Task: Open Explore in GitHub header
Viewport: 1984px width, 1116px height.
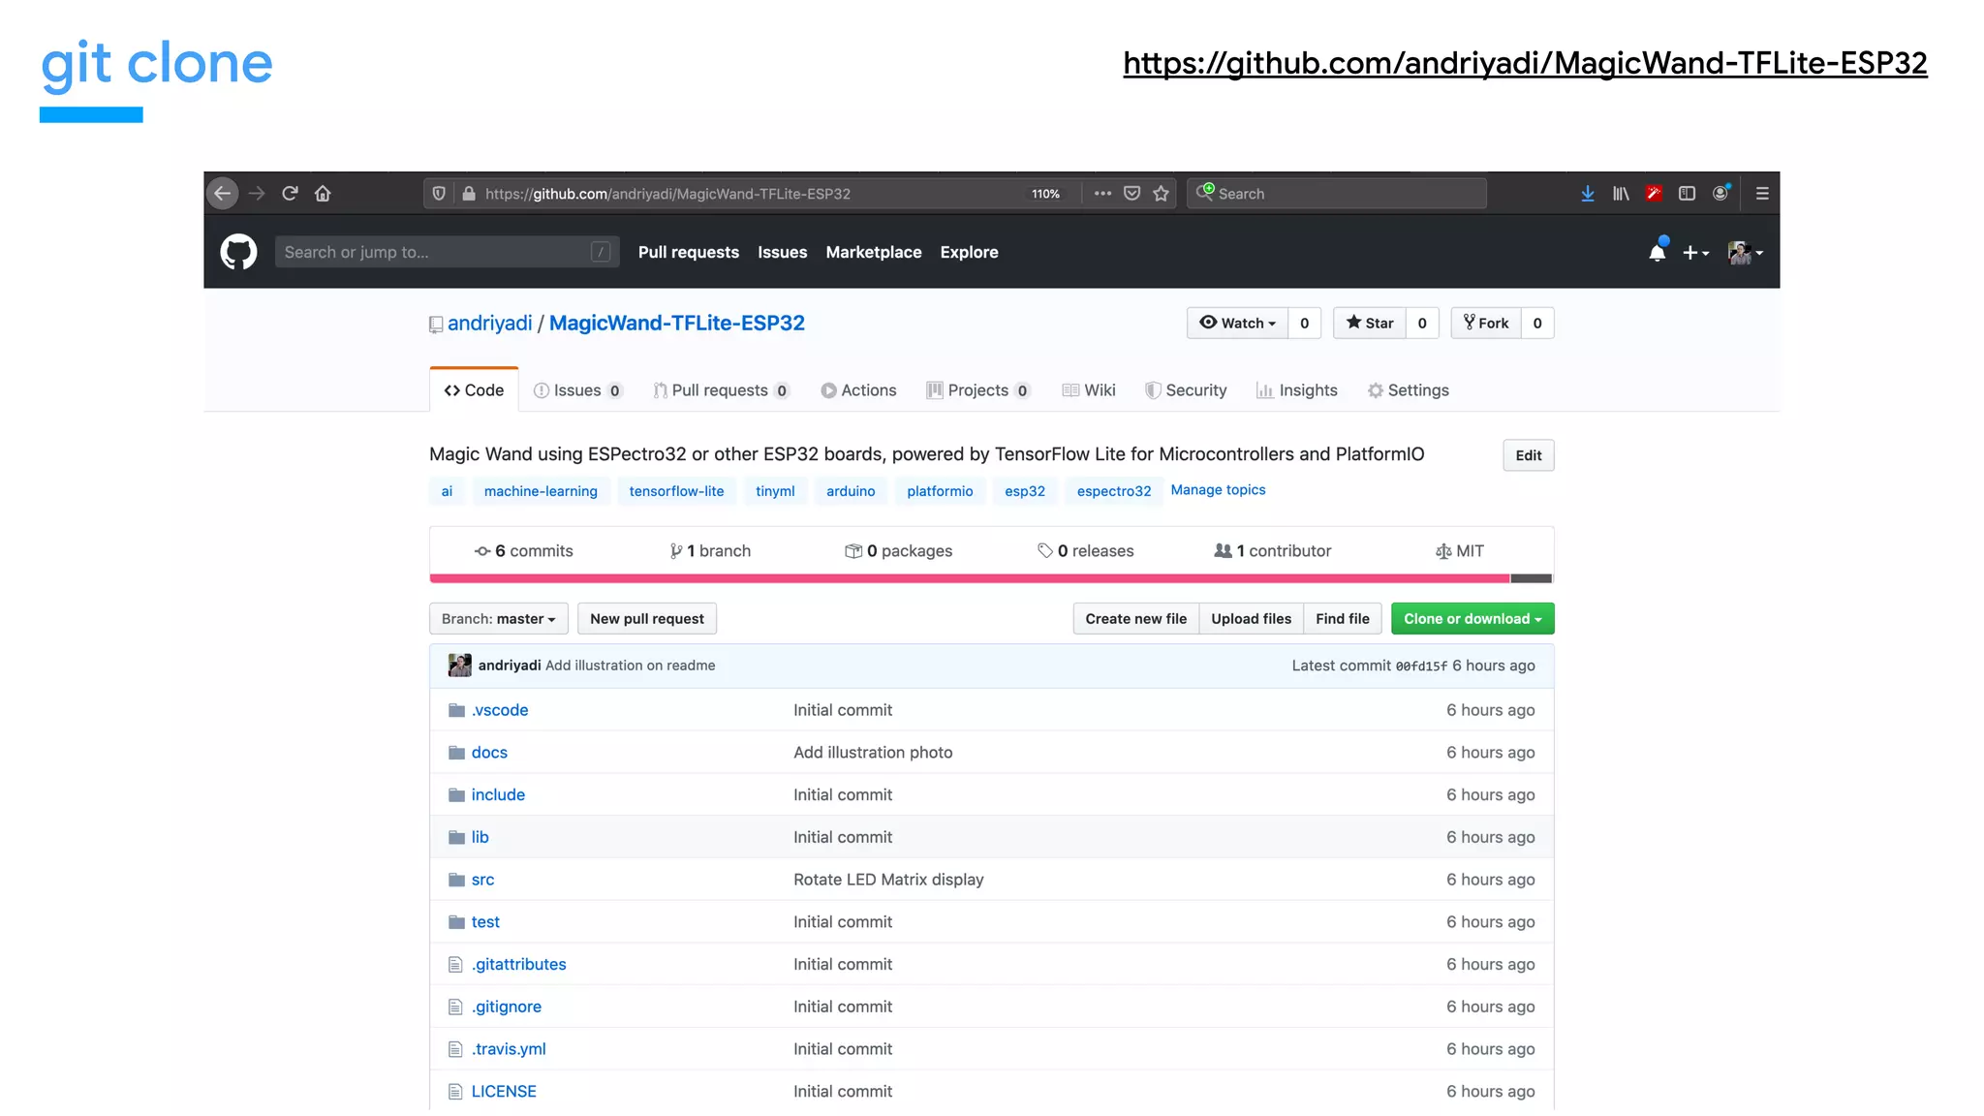Action: pos(969,252)
